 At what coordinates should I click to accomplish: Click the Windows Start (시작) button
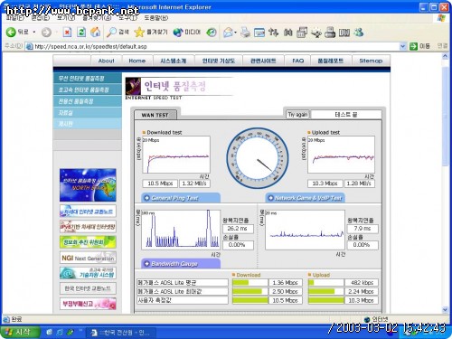(20, 333)
